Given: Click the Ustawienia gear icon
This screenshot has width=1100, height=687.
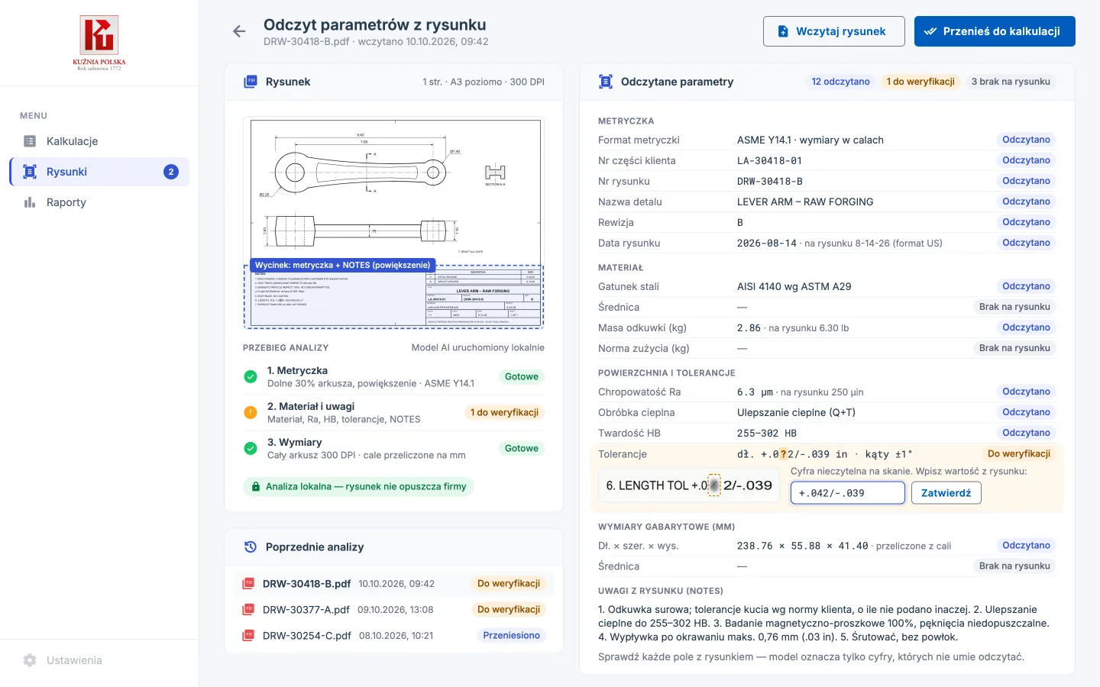Looking at the screenshot, I should click(30, 660).
